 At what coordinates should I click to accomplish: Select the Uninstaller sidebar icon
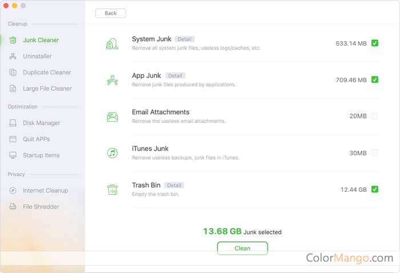[x=13, y=57]
